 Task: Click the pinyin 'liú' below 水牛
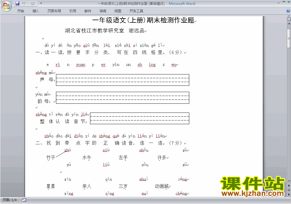point(106,165)
